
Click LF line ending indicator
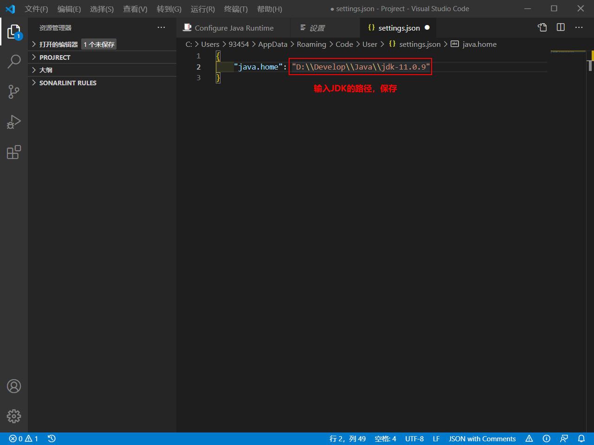click(x=436, y=439)
